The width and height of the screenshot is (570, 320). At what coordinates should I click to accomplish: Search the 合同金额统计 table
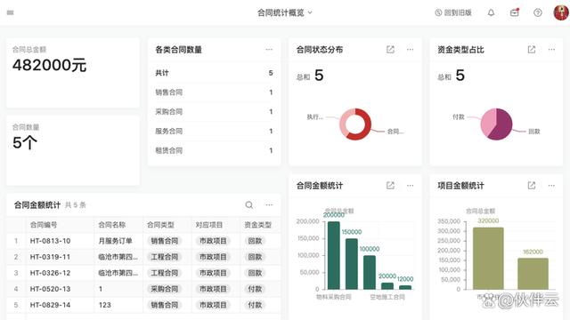[249, 205]
